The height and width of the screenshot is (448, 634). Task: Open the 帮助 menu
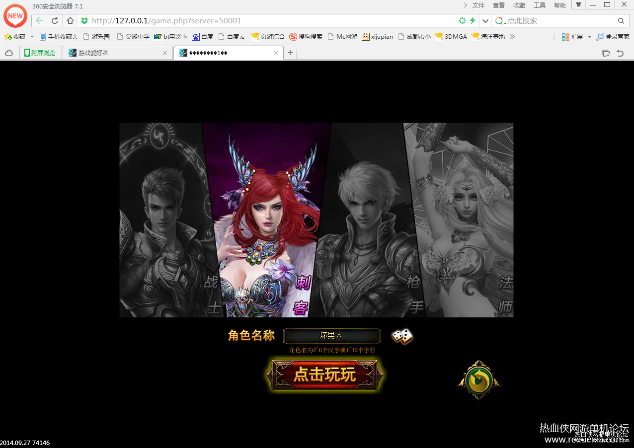(560, 5)
